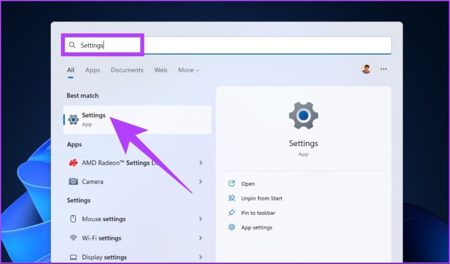The image size is (450, 264).
Task: Click the search magnifier icon
Action: pyautogui.click(x=73, y=45)
